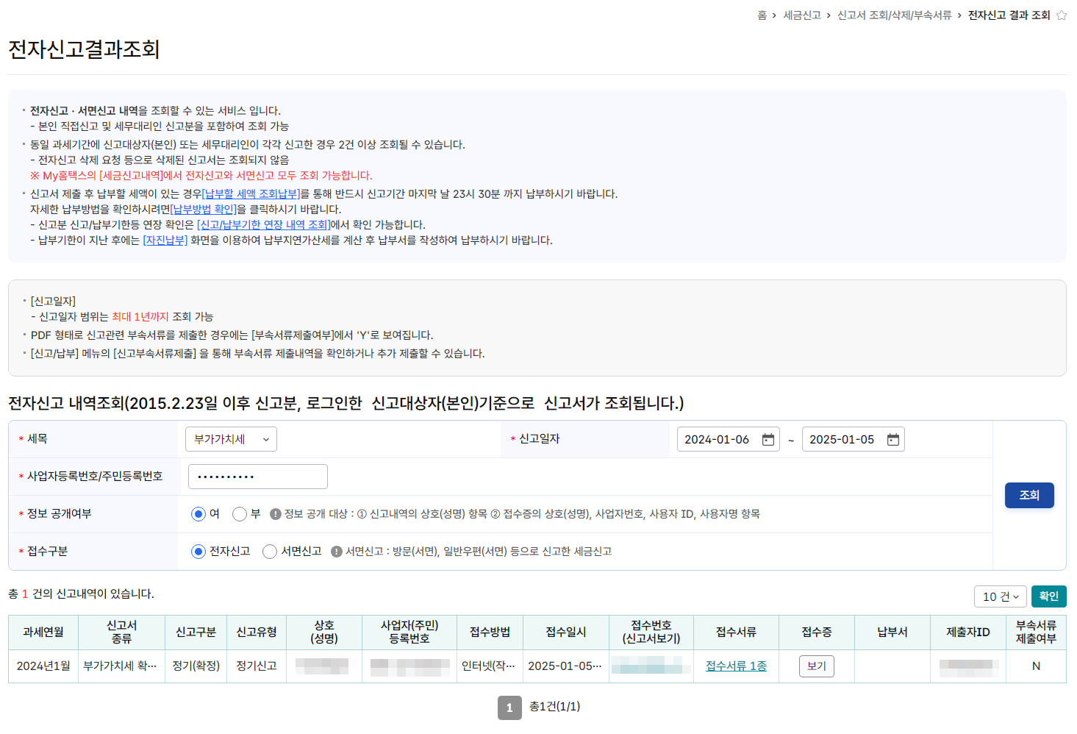Click the info icon beside 정보 공개여부 options

point(275,514)
